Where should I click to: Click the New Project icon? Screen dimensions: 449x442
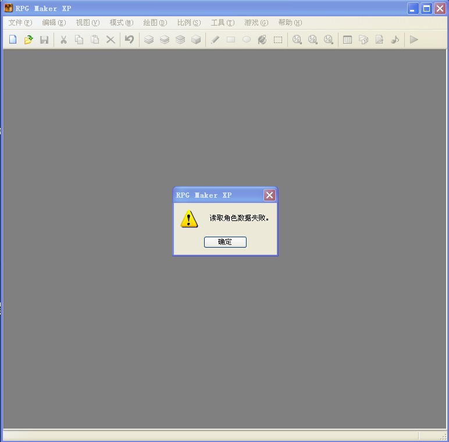click(x=13, y=40)
